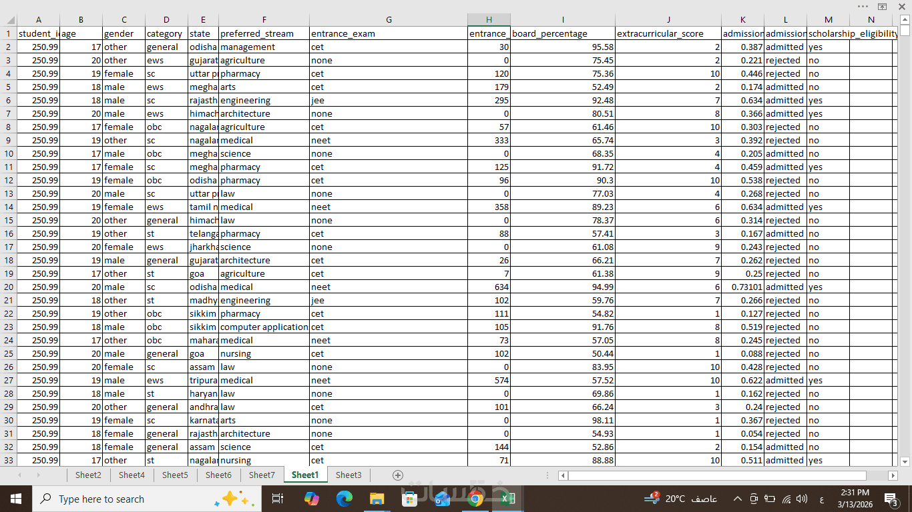The height and width of the screenshot is (512, 912).
Task: Open the notification center icon
Action: pos(891,499)
